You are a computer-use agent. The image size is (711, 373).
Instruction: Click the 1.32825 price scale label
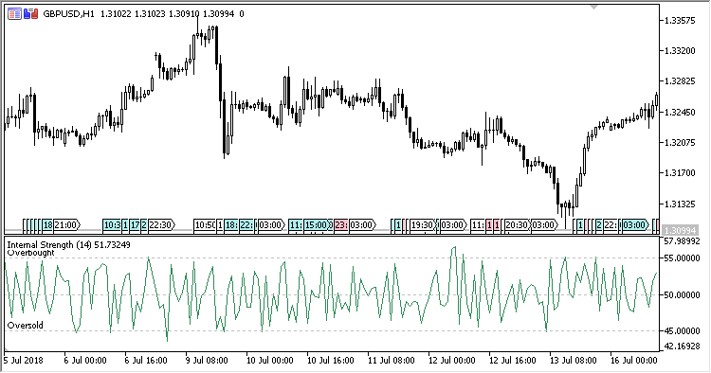pyautogui.click(x=680, y=81)
